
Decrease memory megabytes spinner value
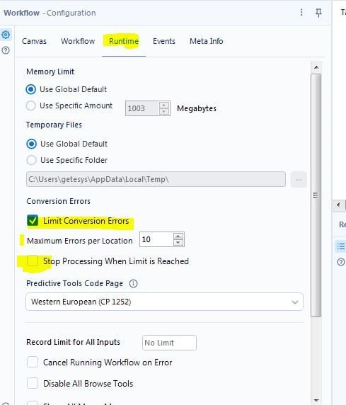click(x=164, y=112)
